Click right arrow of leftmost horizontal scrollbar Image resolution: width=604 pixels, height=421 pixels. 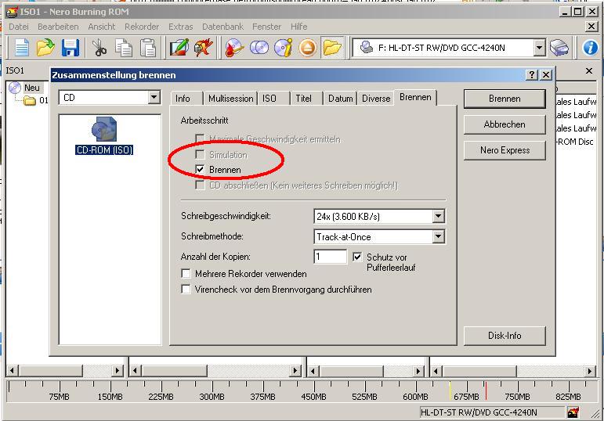[117, 371]
